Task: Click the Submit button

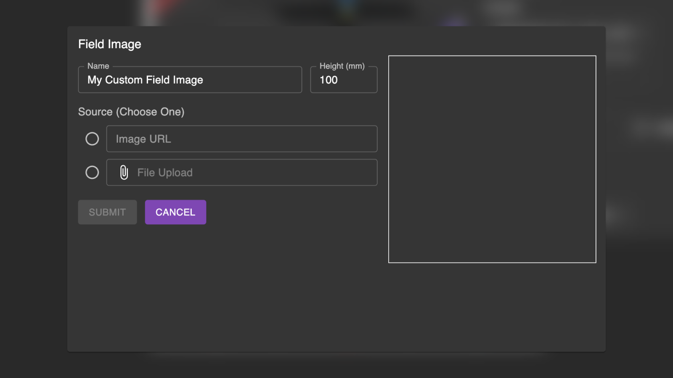Action: (107, 212)
